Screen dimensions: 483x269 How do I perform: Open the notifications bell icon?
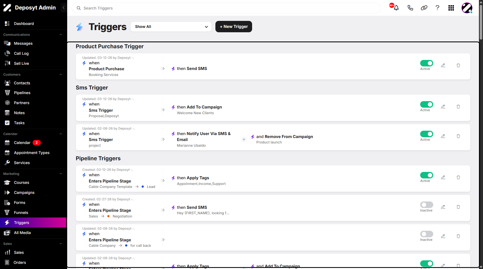pos(396,8)
